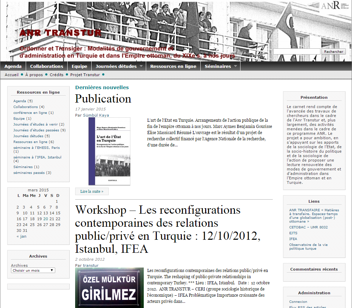Click the ANR logo in header
The image size is (352, 308).
pyautogui.click(x=335, y=5)
